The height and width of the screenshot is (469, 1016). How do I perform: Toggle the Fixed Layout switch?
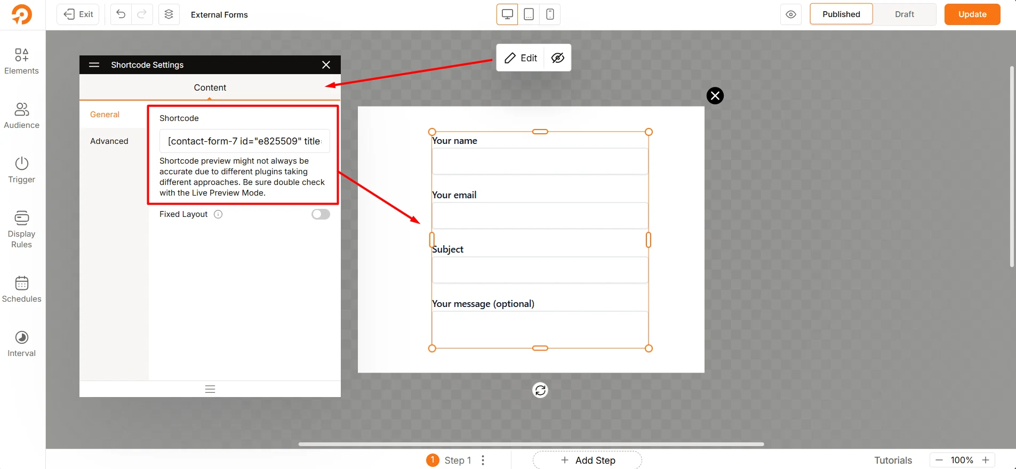(x=321, y=214)
